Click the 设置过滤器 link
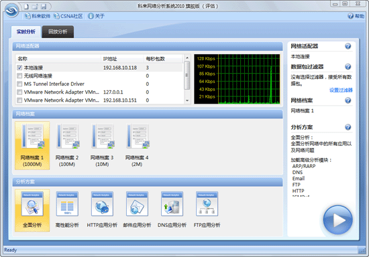The width and height of the screenshot is (369, 257). click(x=341, y=90)
